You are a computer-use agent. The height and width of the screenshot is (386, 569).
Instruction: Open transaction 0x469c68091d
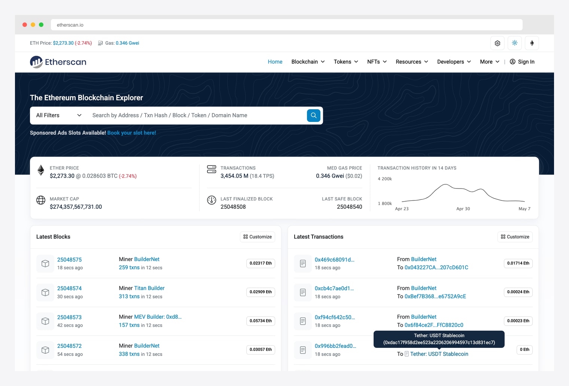335,260
